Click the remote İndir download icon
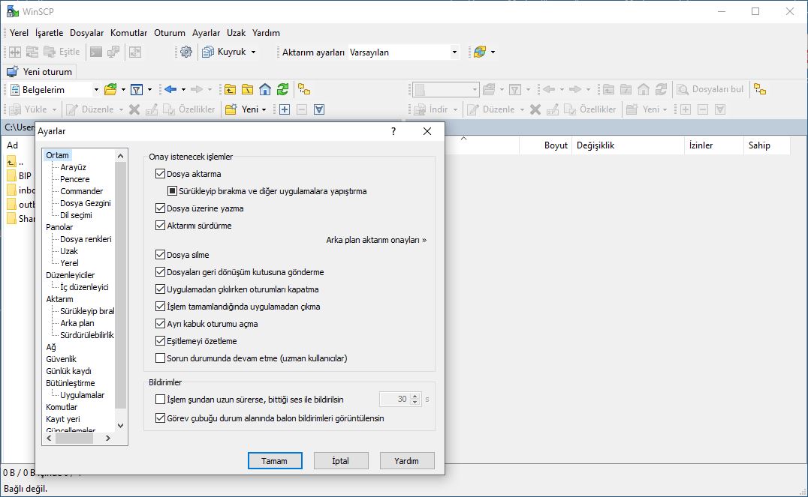This screenshot has width=808, height=497. (420, 109)
